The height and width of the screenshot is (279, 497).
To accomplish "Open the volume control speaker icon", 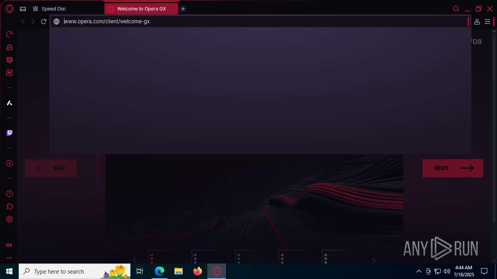I will [x=447, y=271].
